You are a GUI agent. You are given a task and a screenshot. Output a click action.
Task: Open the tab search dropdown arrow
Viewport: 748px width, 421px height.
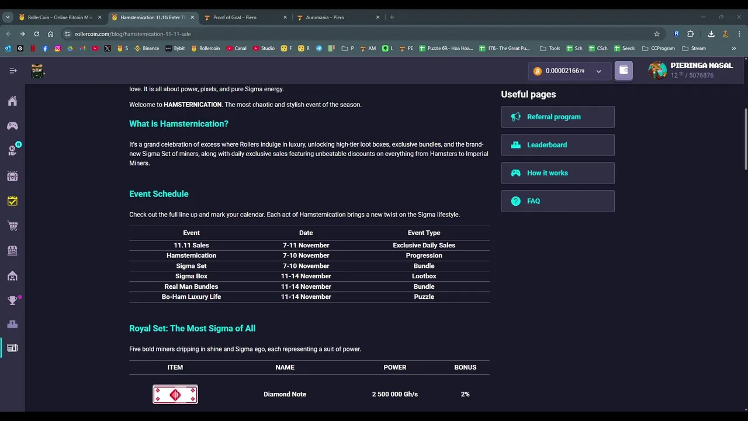(x=8, y=17)
